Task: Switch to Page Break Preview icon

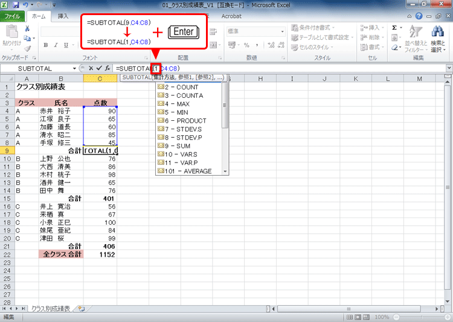Action: [366, 317]
